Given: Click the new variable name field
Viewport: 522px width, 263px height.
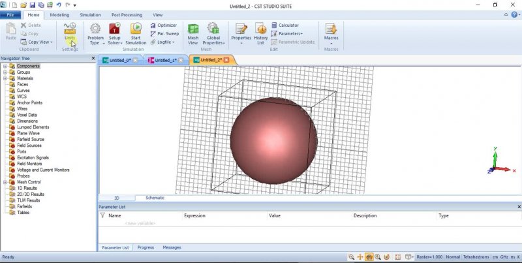Looking at the screenshot, I should click(x=140, y=223).
